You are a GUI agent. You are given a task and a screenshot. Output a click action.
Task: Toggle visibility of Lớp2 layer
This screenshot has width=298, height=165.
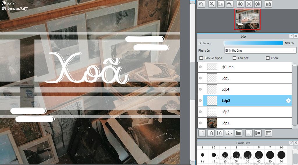click(200, 112)
